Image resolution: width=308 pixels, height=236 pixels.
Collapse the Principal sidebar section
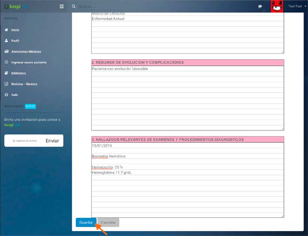(62, 19)
